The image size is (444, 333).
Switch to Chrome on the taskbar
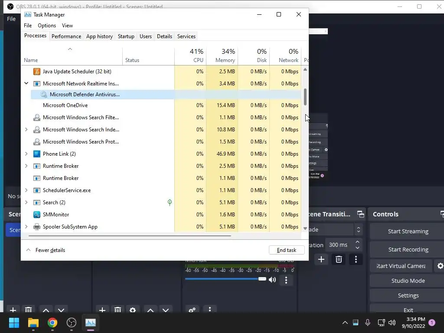coord(52,323)
